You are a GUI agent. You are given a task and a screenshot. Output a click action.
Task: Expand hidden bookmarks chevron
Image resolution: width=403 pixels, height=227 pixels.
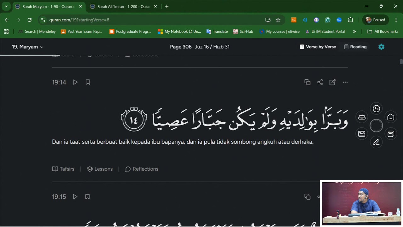pos(354,32)
